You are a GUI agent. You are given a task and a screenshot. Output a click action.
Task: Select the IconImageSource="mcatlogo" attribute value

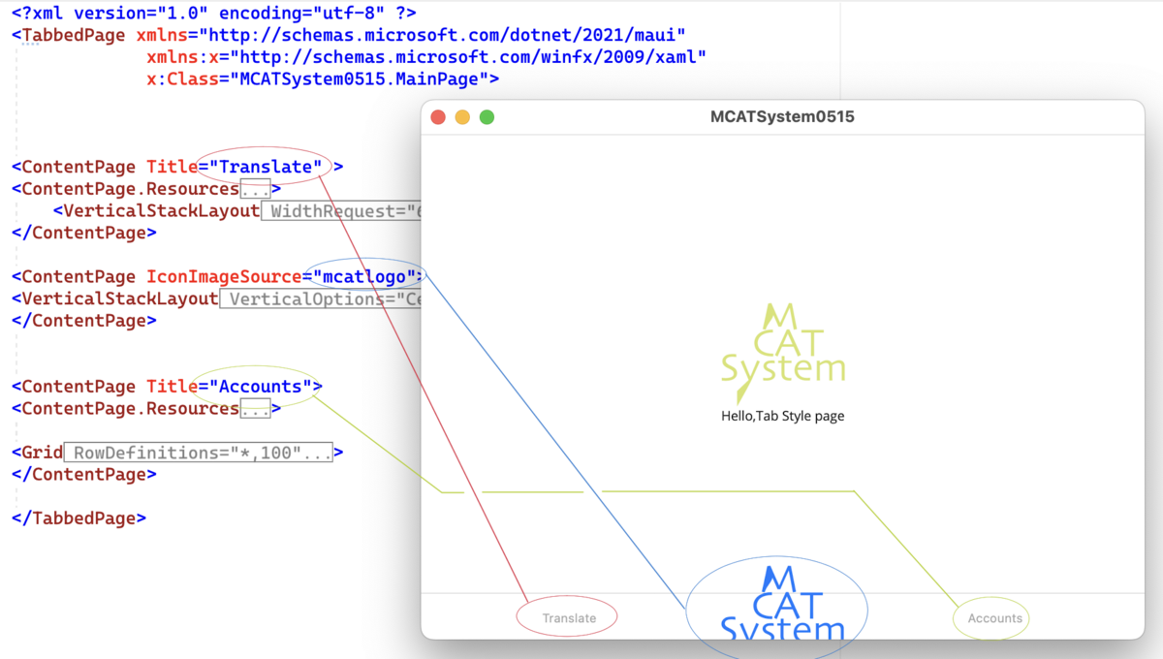tap(365, 275)
